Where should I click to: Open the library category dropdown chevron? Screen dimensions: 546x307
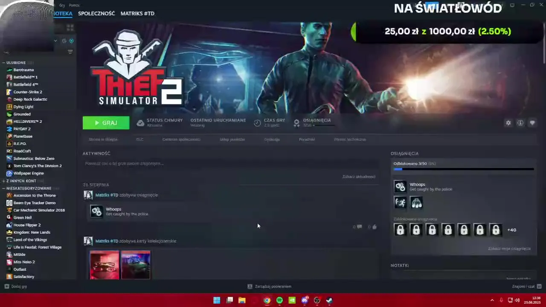[x=55, y=41]
